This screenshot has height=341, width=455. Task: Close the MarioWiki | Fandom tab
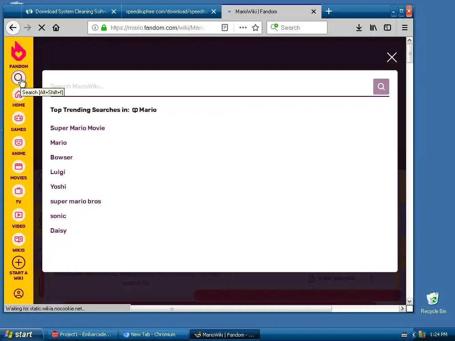314,12
